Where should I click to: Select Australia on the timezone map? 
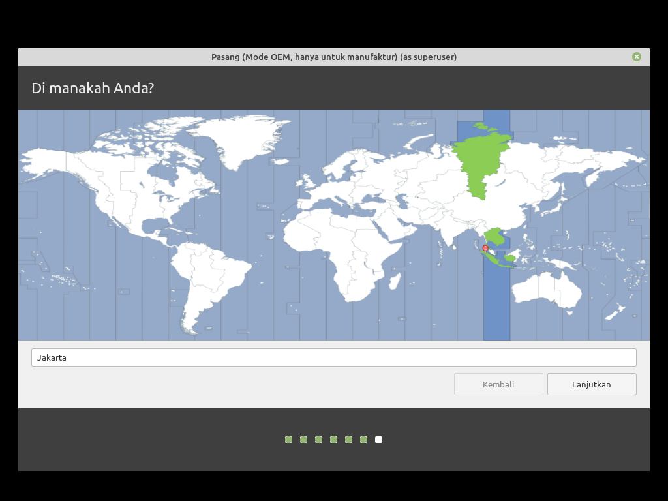tap(547, 291)
